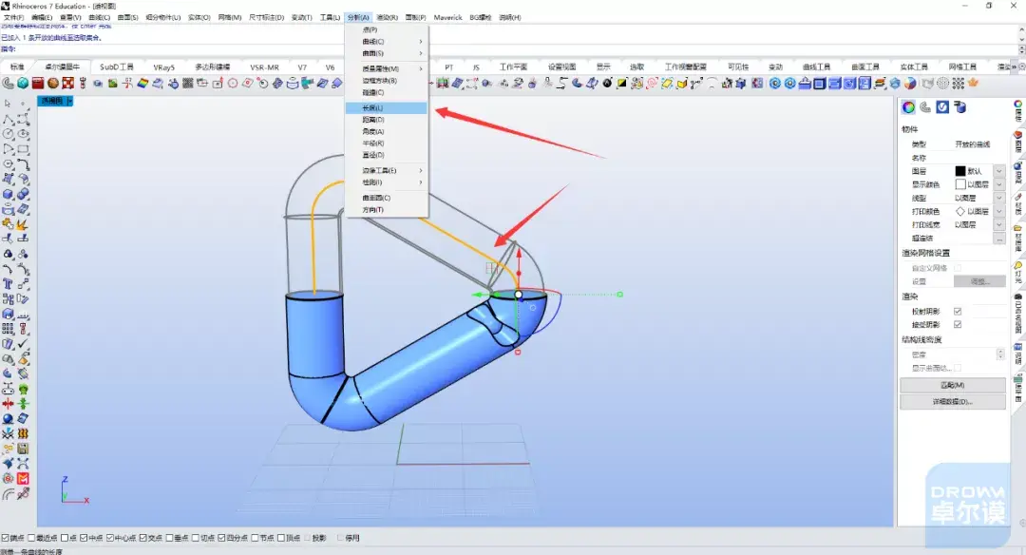Choose 角度(A) in the 分析 menu

(x=386, y=131)
